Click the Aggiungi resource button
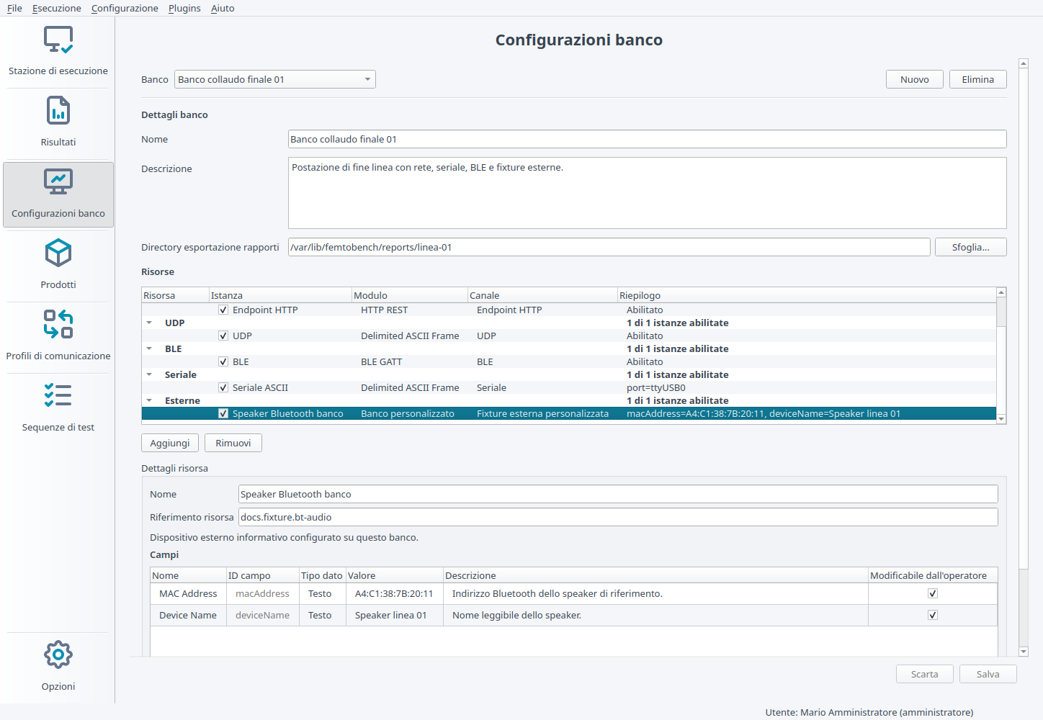Image resolution: width=1043 pixels, height=720 pixels. (x=170, y=443)
